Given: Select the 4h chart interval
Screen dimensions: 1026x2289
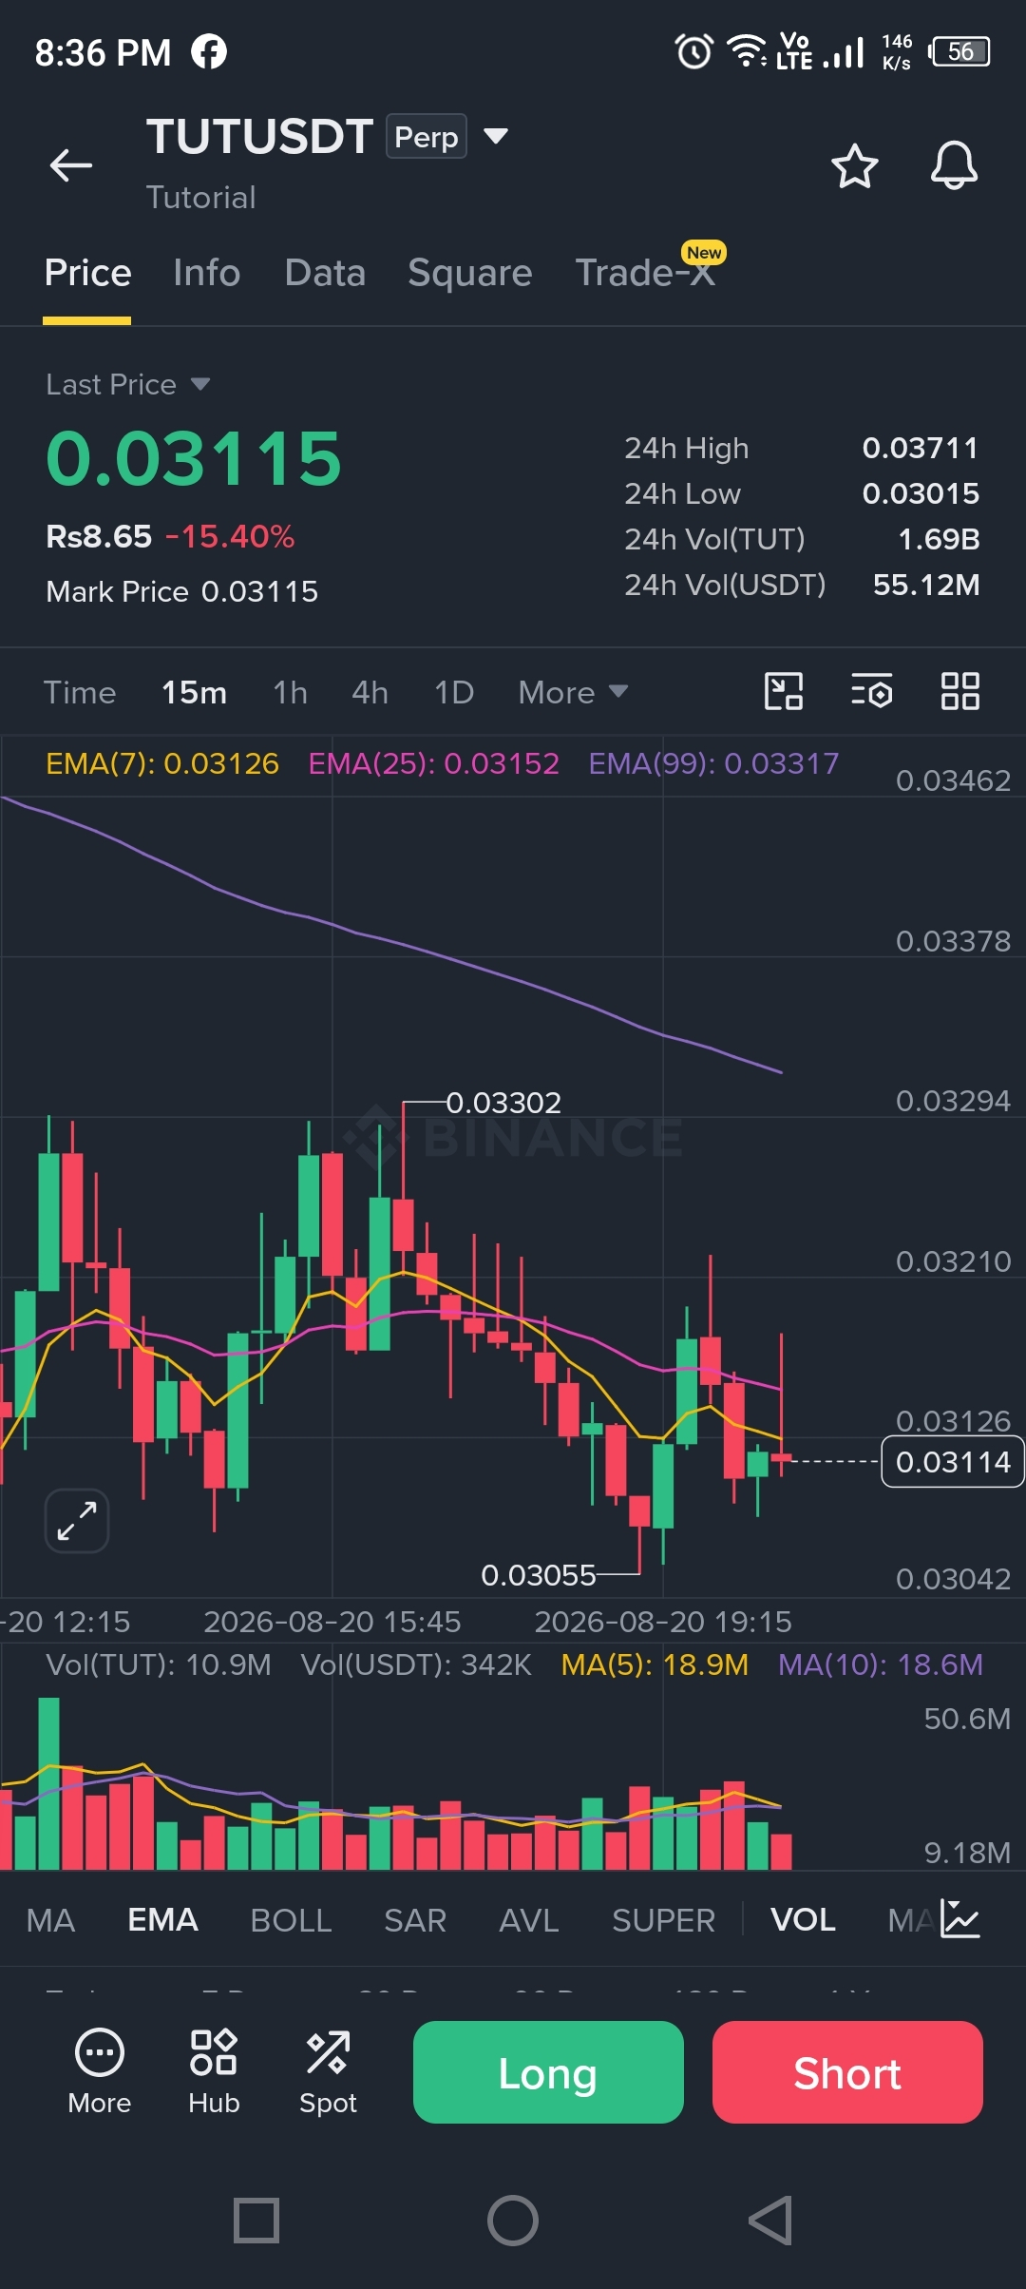Looking at the screenshot, I should 370,692.
